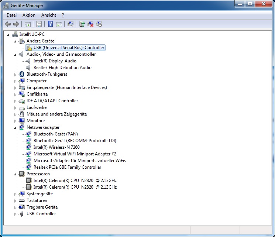This screenshot has width=275, height=237.
Task: Click the Grafikkarte display adapter icon
Action: 22,94
